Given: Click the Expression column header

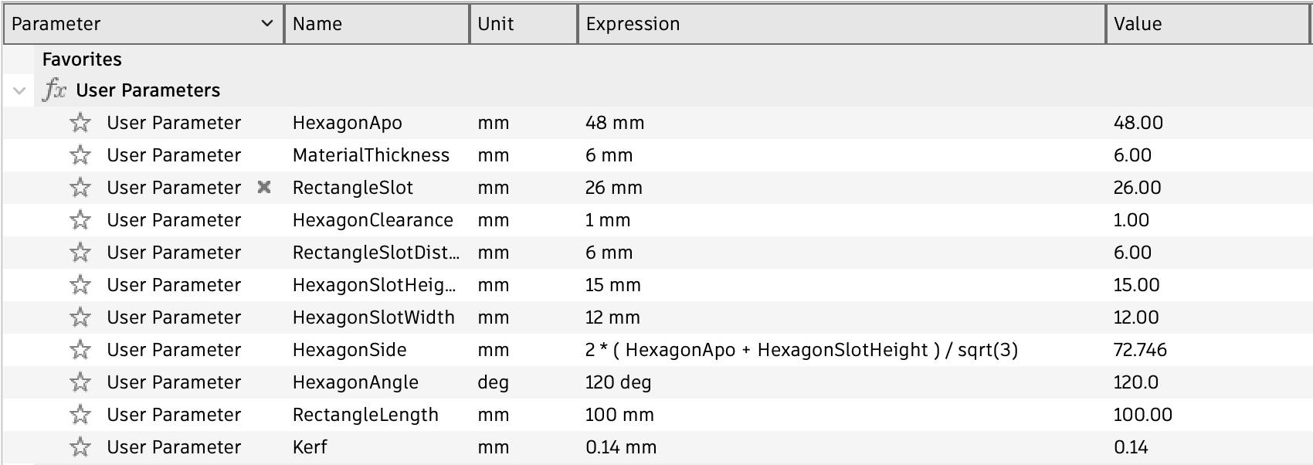Looking at the screenshot, I should click(840, 24).
